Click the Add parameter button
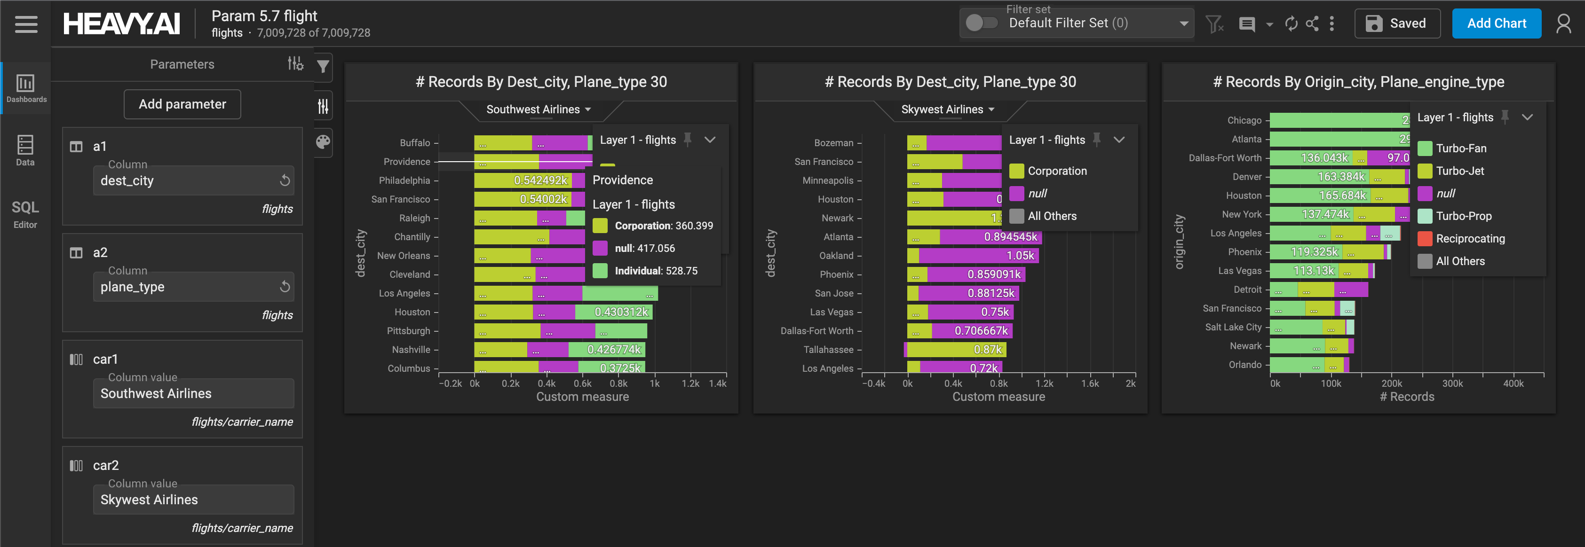This screenshot has height=547, width=1585. click(182, 104)
